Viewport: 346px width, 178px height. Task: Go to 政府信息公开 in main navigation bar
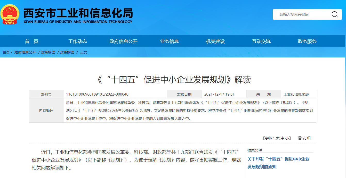[x=123, y=41]
